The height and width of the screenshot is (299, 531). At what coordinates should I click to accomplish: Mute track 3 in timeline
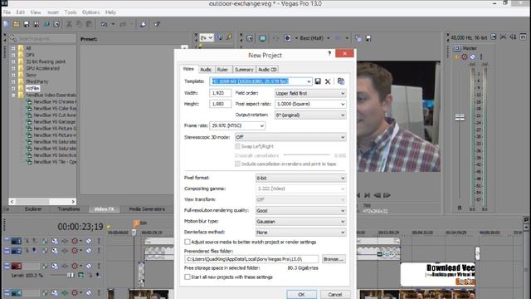tap(89, 266)
